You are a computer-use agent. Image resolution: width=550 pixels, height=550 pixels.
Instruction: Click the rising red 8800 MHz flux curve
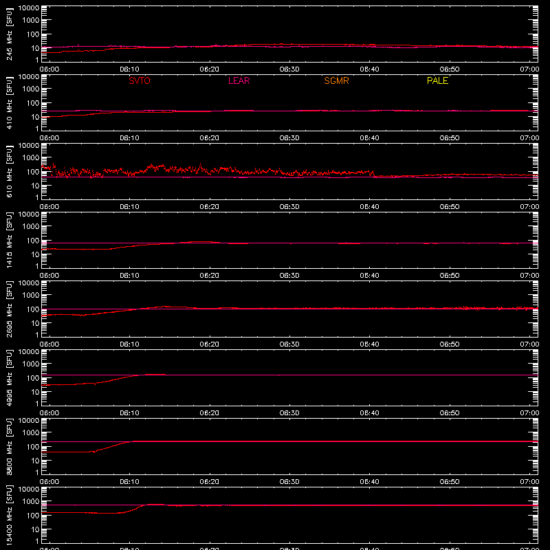pyautogui.click(x=112, y=446)
